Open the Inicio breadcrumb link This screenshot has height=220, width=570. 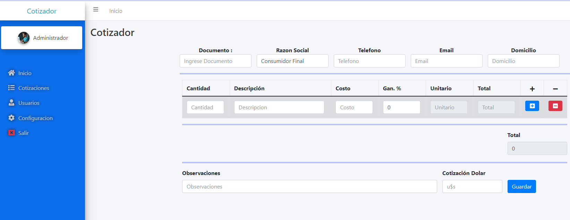(x=116, y=11)
